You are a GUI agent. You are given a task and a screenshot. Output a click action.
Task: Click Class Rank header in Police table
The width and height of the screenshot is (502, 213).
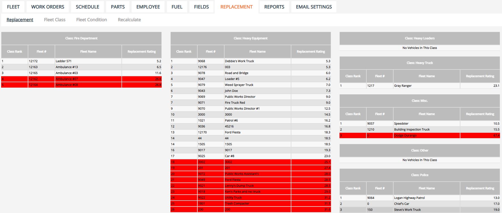click(x=353, y=188)
